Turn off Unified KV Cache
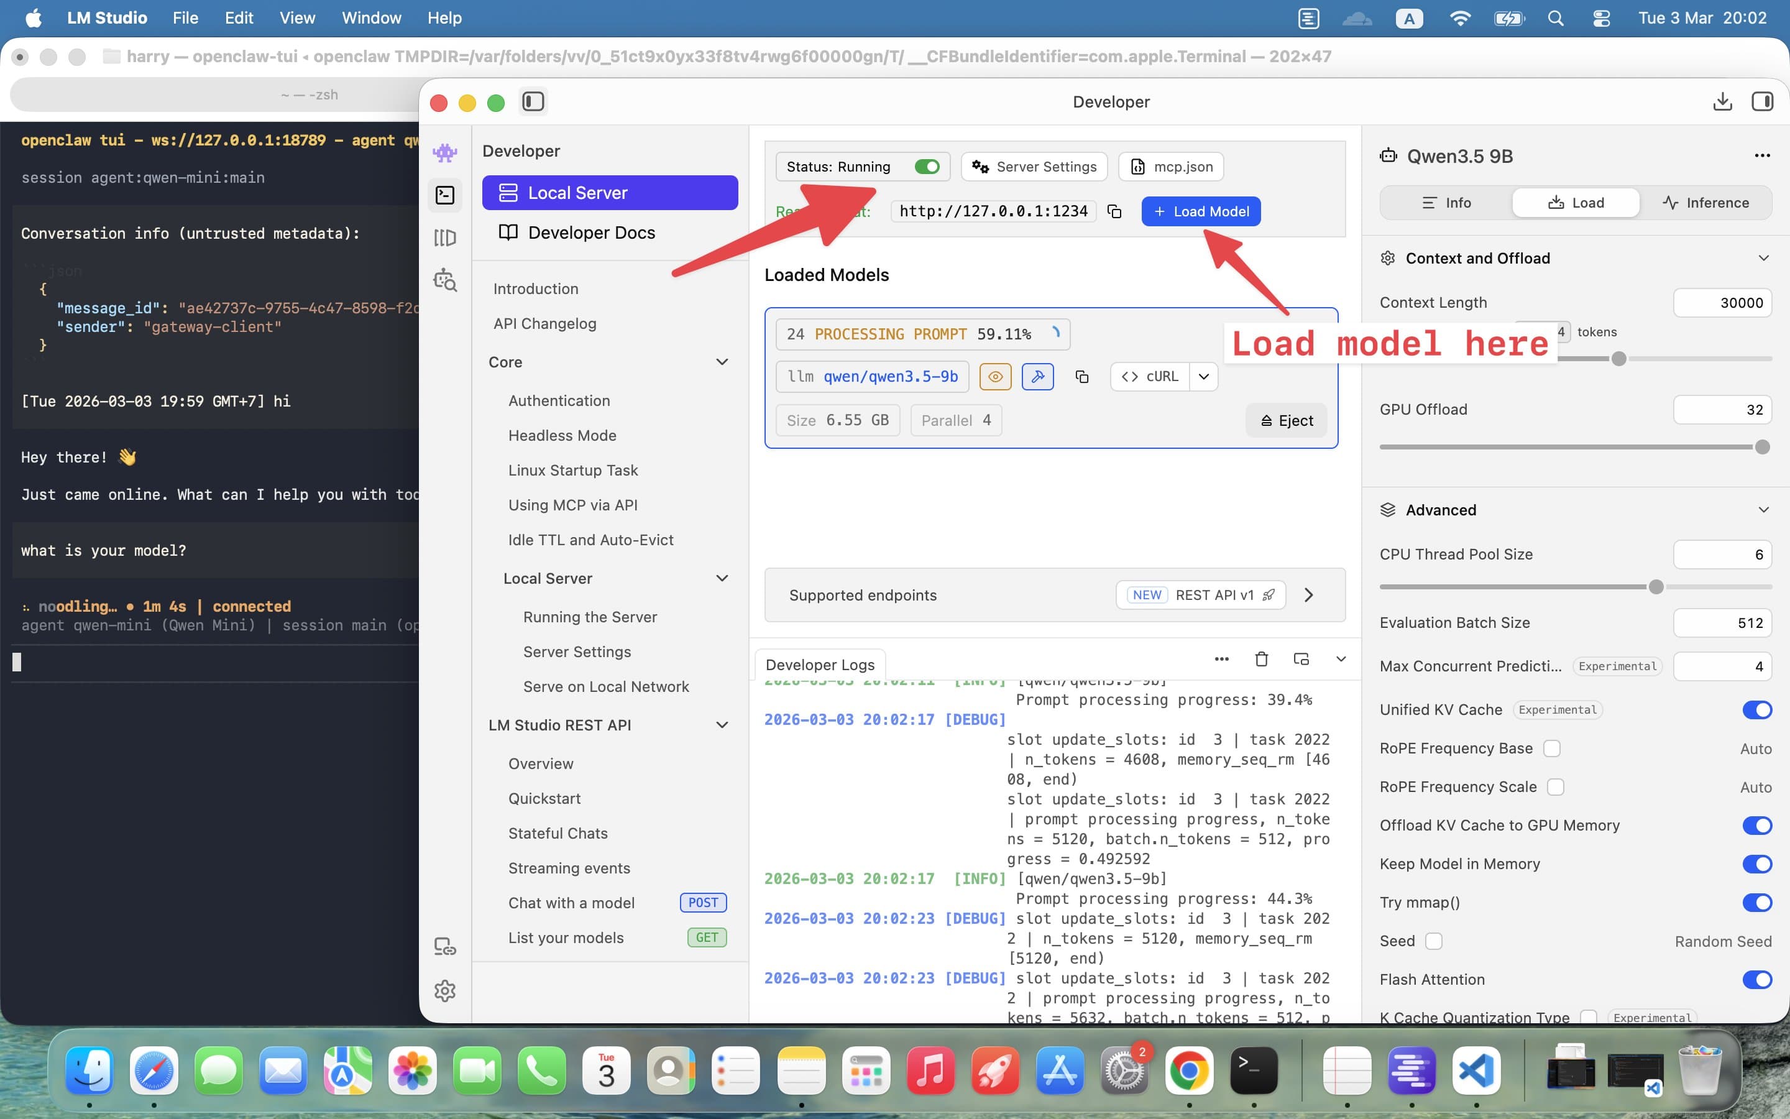The width and height of the screenshot is (1790, 1119). (1756, 710)
